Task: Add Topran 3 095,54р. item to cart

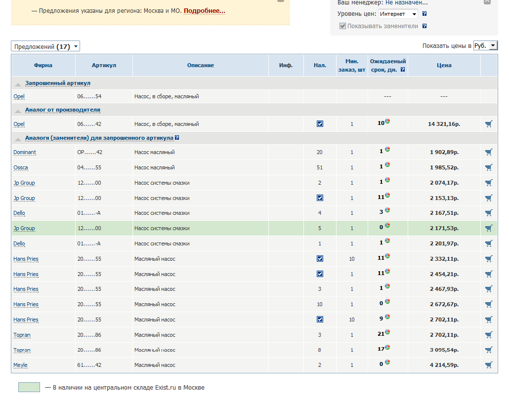Action: (489, 350)
